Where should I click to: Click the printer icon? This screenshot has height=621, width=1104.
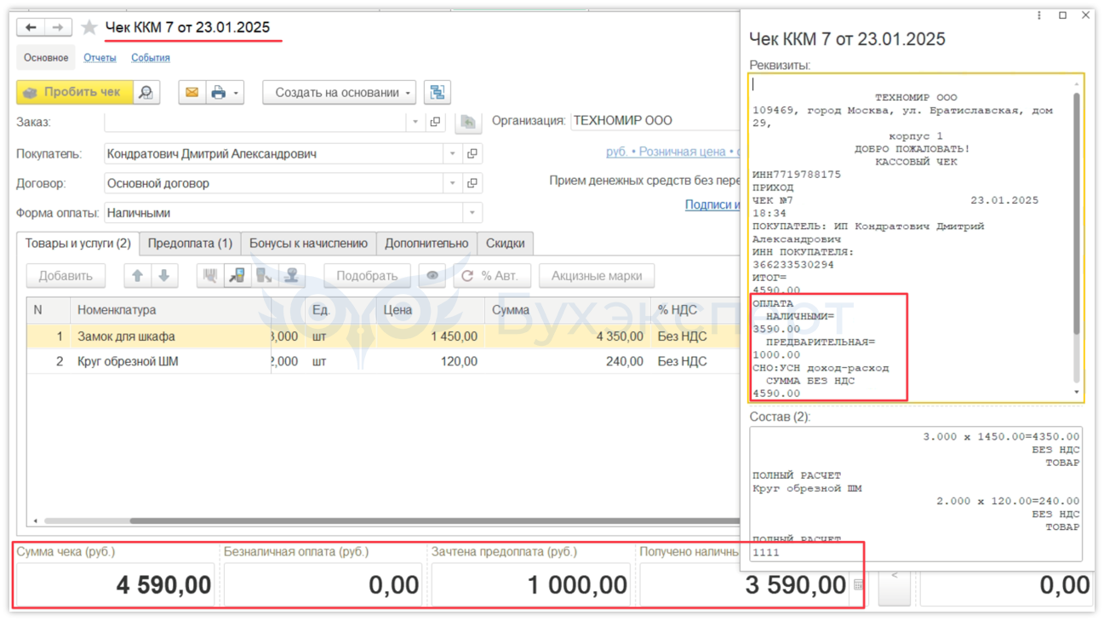219,92
